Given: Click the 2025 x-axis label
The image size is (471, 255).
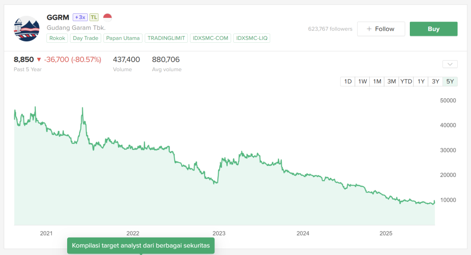Looking at the screenshot, I should 386,233.
